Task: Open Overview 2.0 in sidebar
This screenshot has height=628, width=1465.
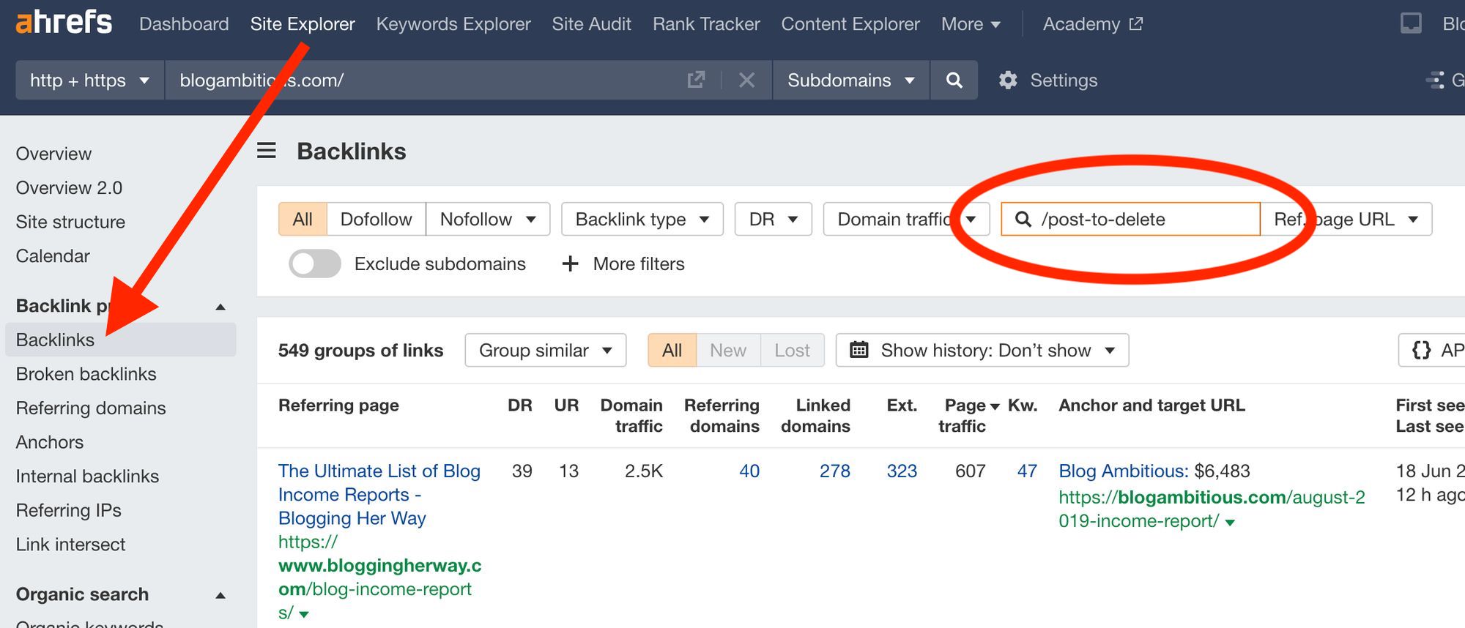Action: pyautogui.click(x=69, y=187)
